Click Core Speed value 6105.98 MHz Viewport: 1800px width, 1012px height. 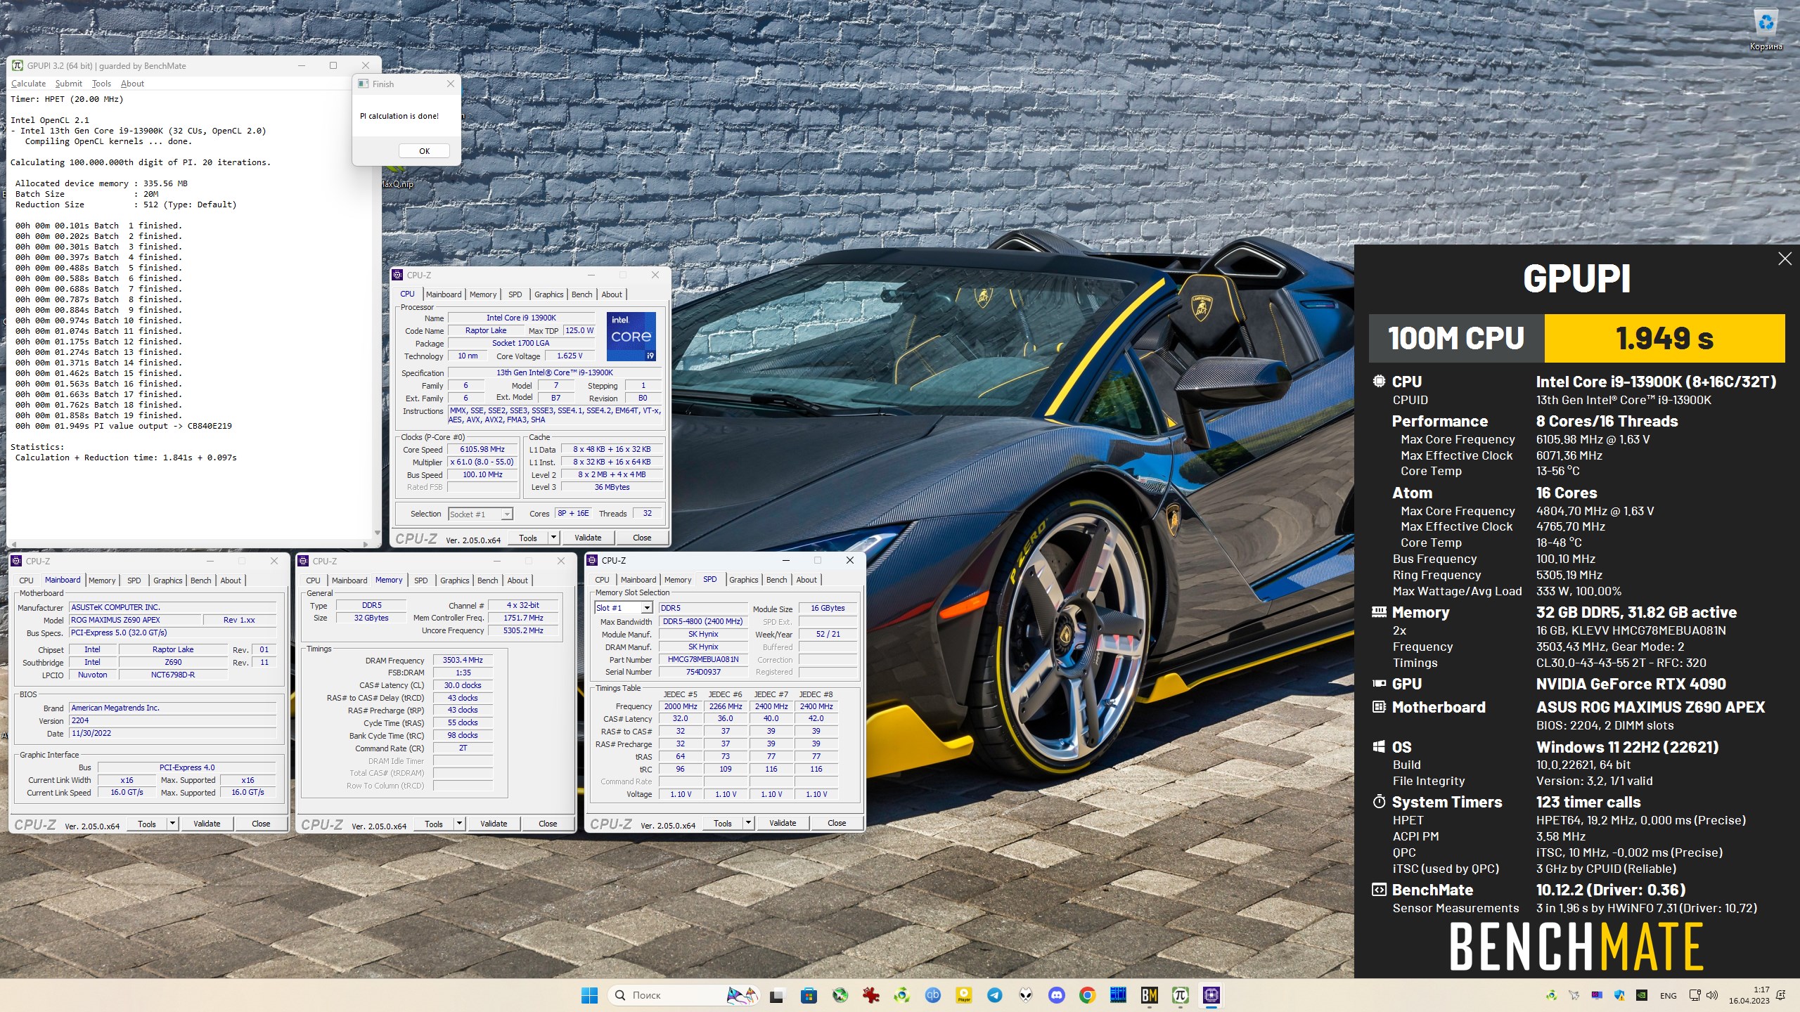(482, 450)
